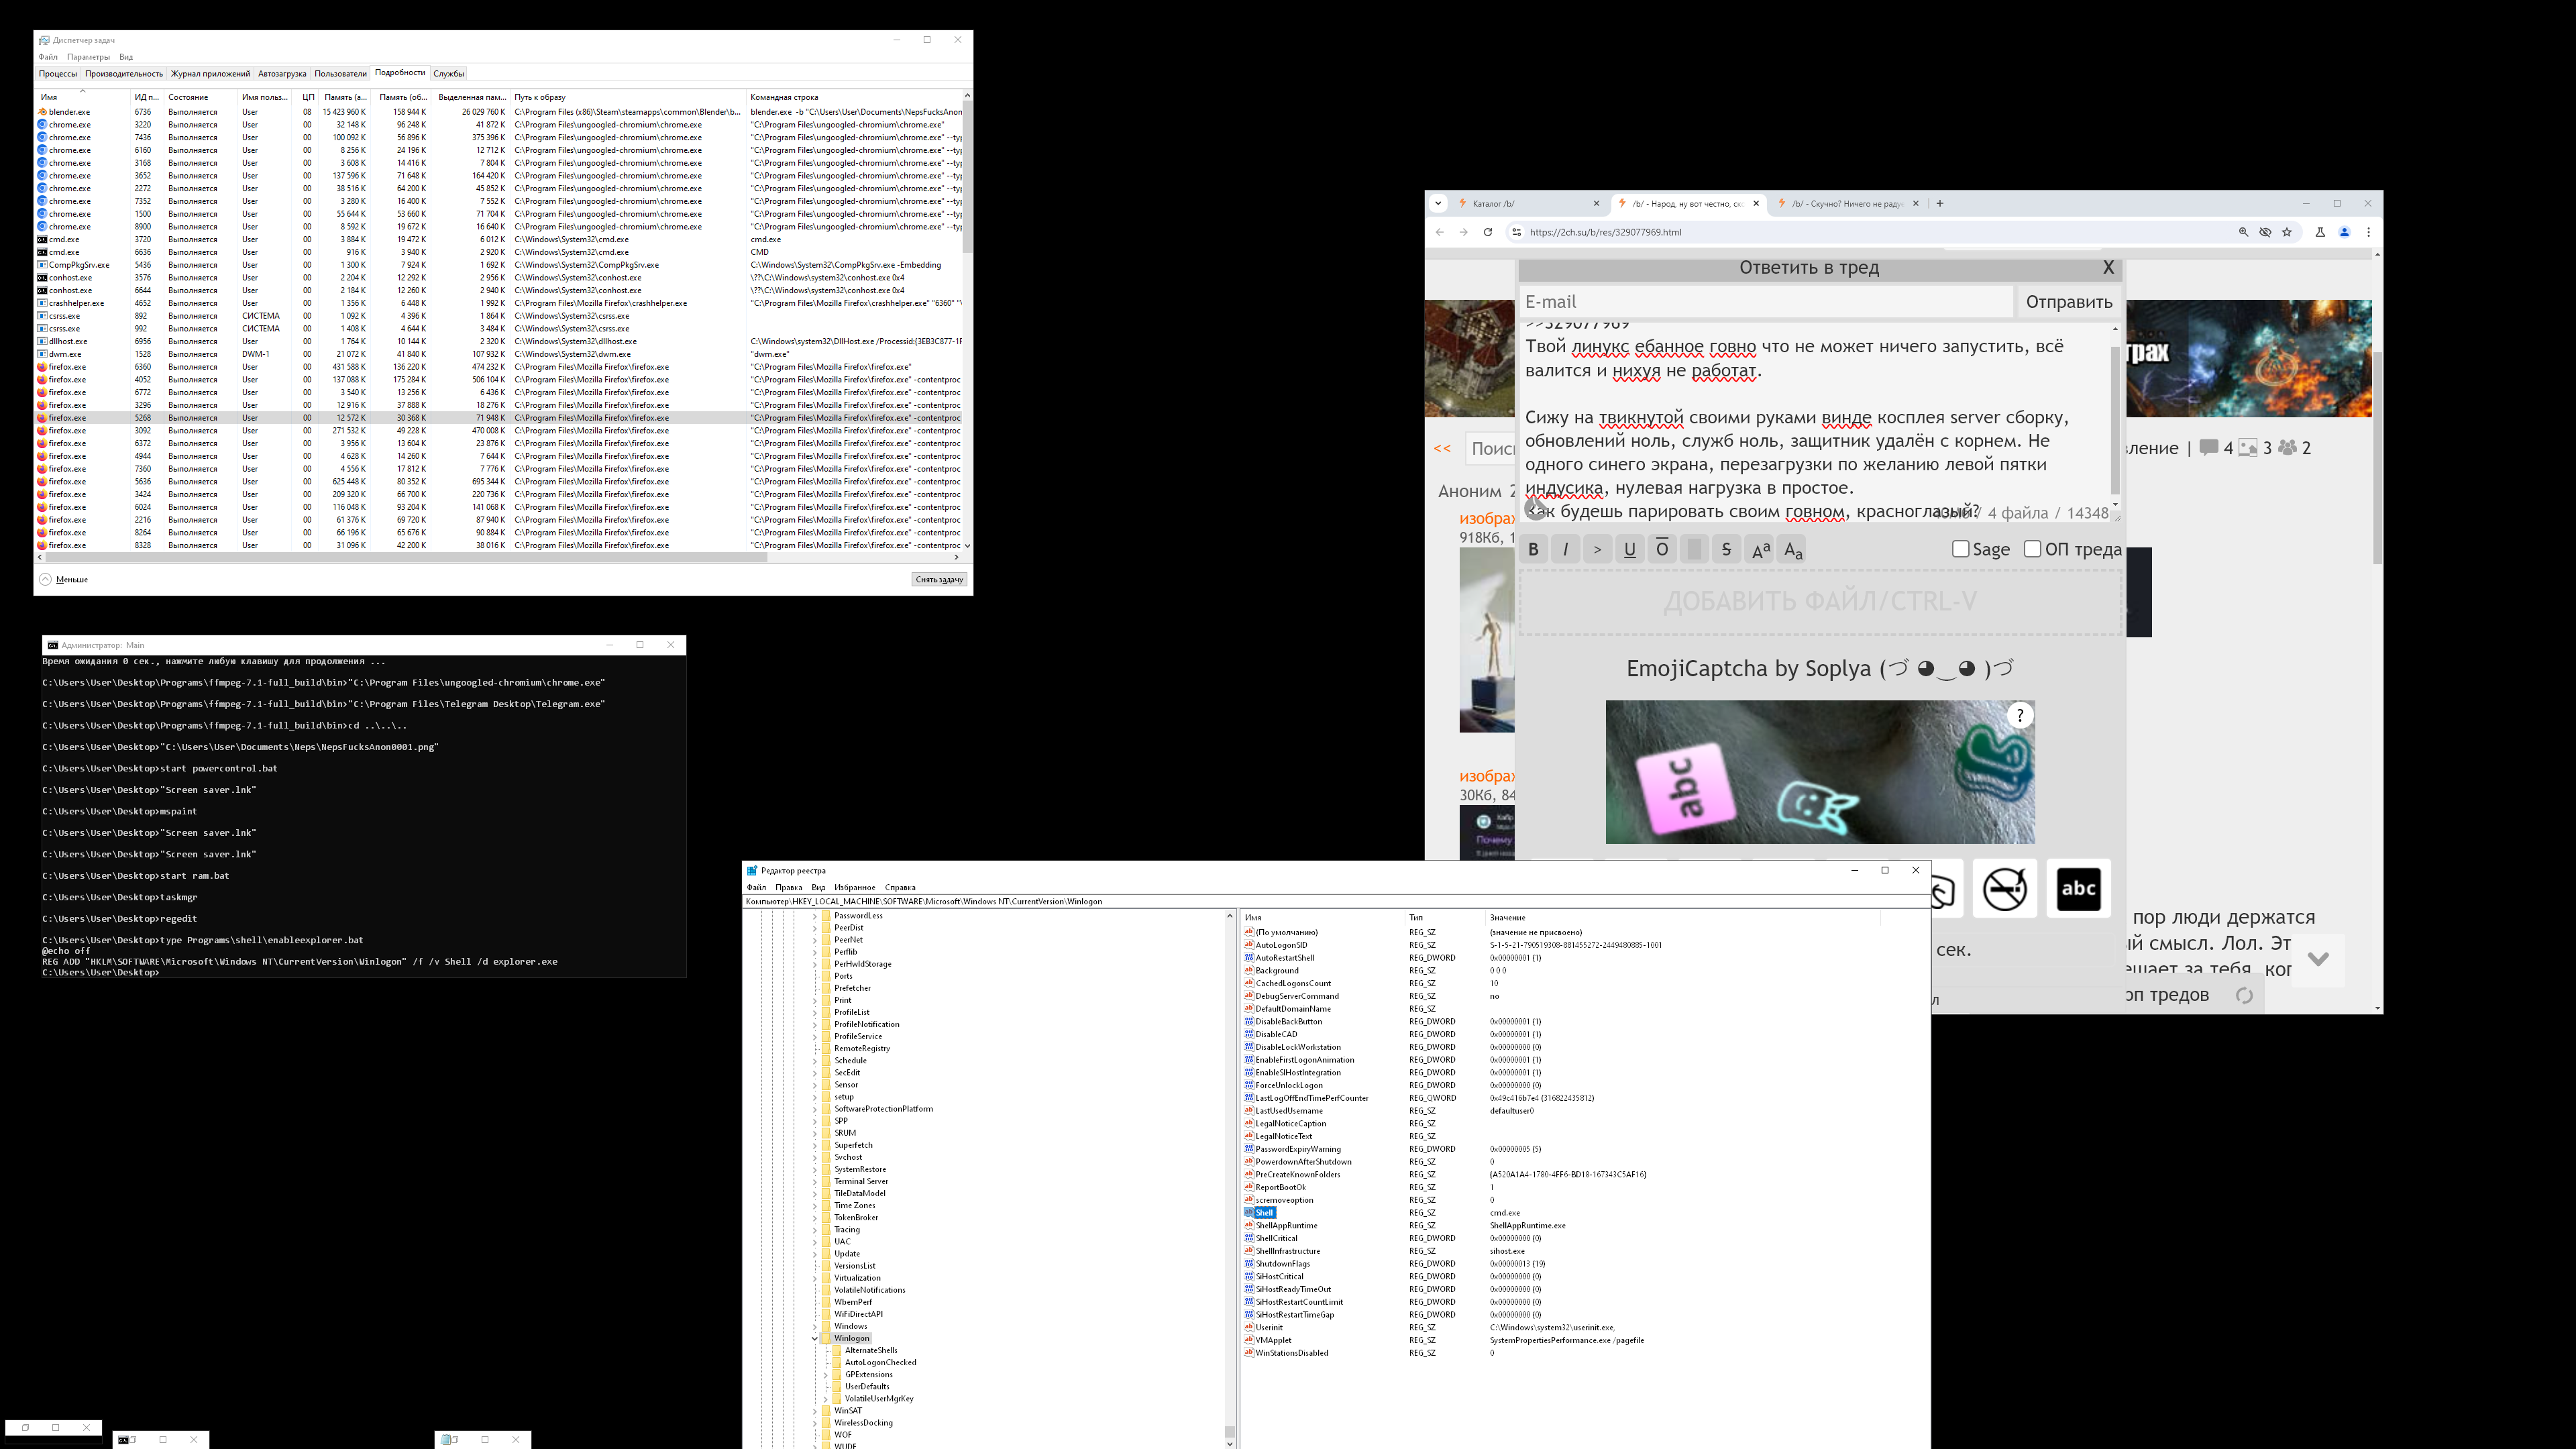Click the underline formatting button
The image size is (2576, 1449).
click(x=1629, y=549)
